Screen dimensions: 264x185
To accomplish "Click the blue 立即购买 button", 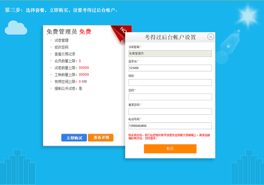I will 74,138.
